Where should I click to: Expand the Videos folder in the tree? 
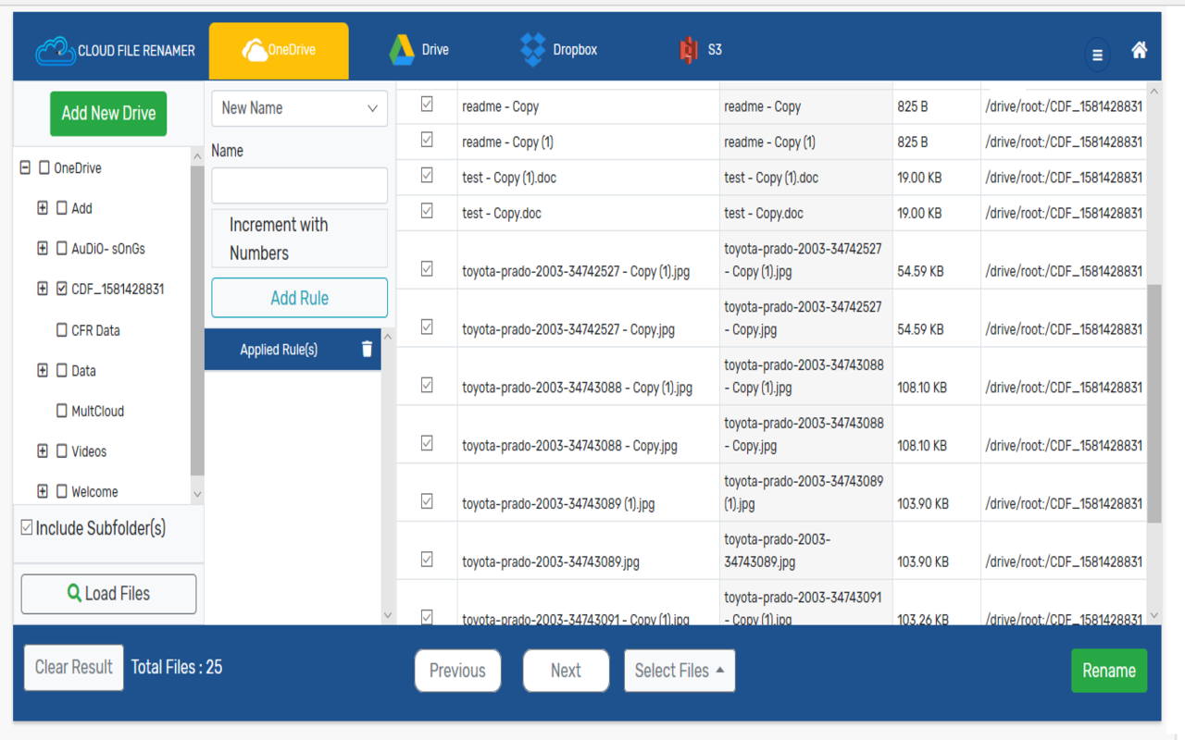click(41, 450)
